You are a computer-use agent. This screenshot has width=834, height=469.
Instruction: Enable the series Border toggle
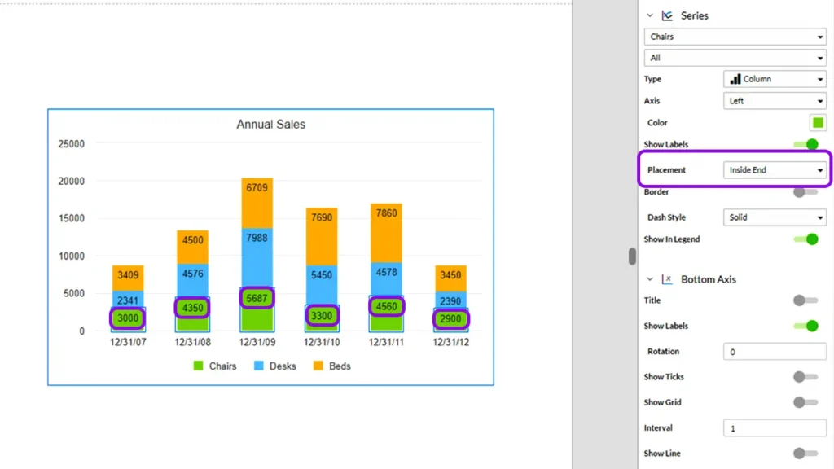point(805,192)
